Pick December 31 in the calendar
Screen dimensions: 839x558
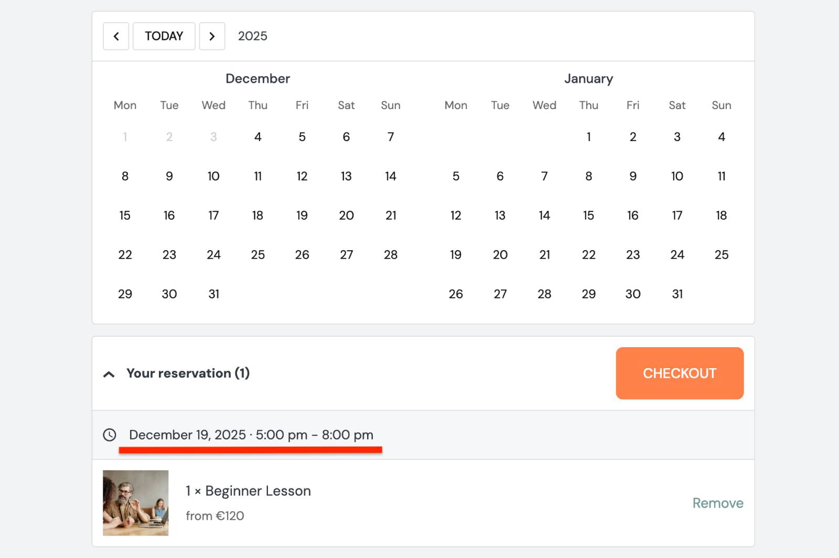click(213, 294)
